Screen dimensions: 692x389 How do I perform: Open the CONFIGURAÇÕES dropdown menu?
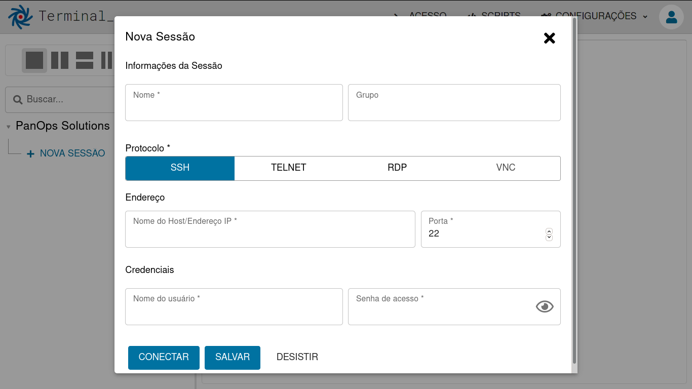pos(594,16)
